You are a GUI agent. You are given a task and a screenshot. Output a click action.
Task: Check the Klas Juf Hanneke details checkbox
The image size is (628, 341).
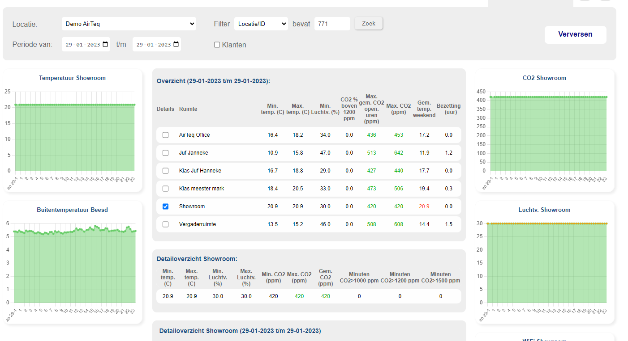[x=165, y=171]
